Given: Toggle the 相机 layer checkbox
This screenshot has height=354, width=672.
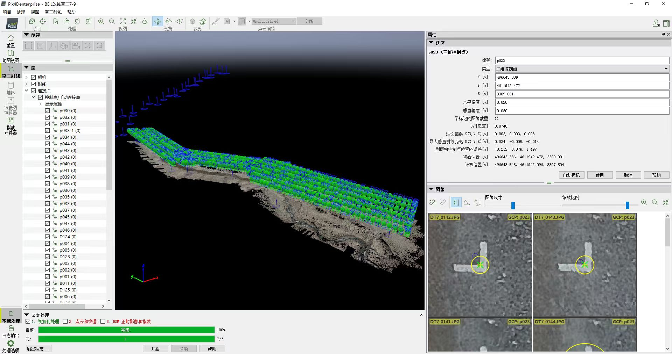Looking at the screenshot, I should click(34, 77).
